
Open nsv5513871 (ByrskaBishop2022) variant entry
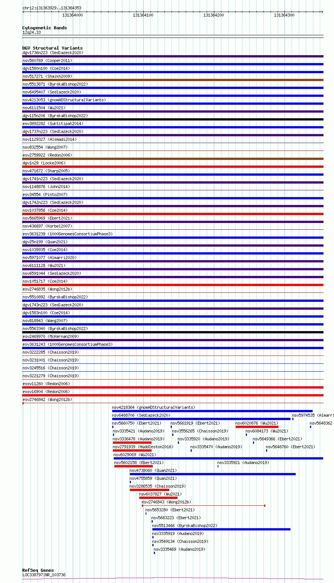tap(55, 84)
